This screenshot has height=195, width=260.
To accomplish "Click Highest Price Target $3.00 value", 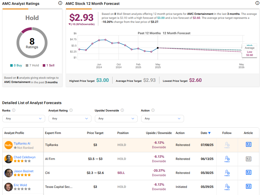I will click(x=103, y=80).
